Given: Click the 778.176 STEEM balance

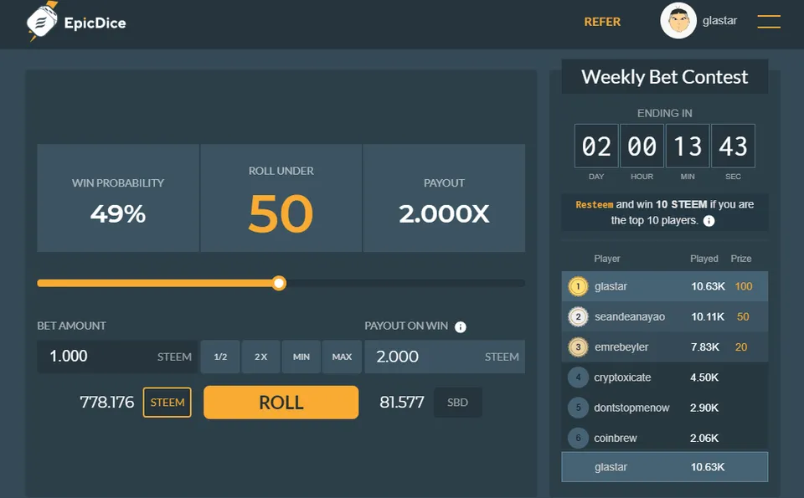Looking at the screenshot, I should coord(106,403).
